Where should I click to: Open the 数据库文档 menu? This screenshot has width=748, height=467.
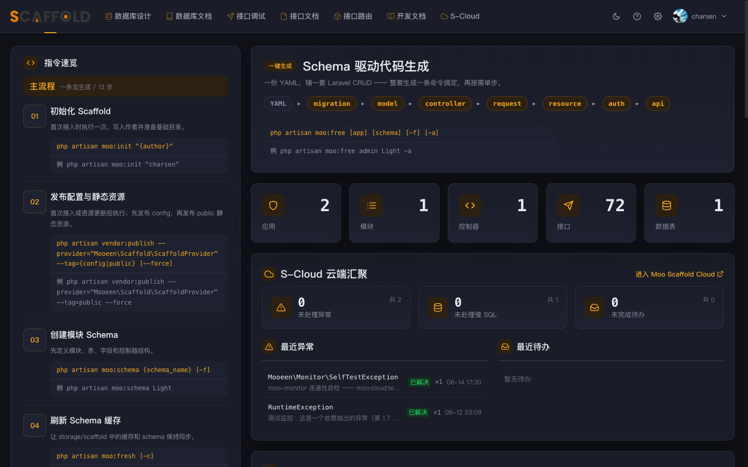click(x=189, y=16)
